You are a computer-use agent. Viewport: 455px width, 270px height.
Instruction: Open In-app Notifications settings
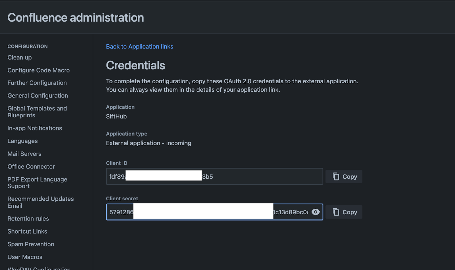pyautogui.click(x=35, y=128)
